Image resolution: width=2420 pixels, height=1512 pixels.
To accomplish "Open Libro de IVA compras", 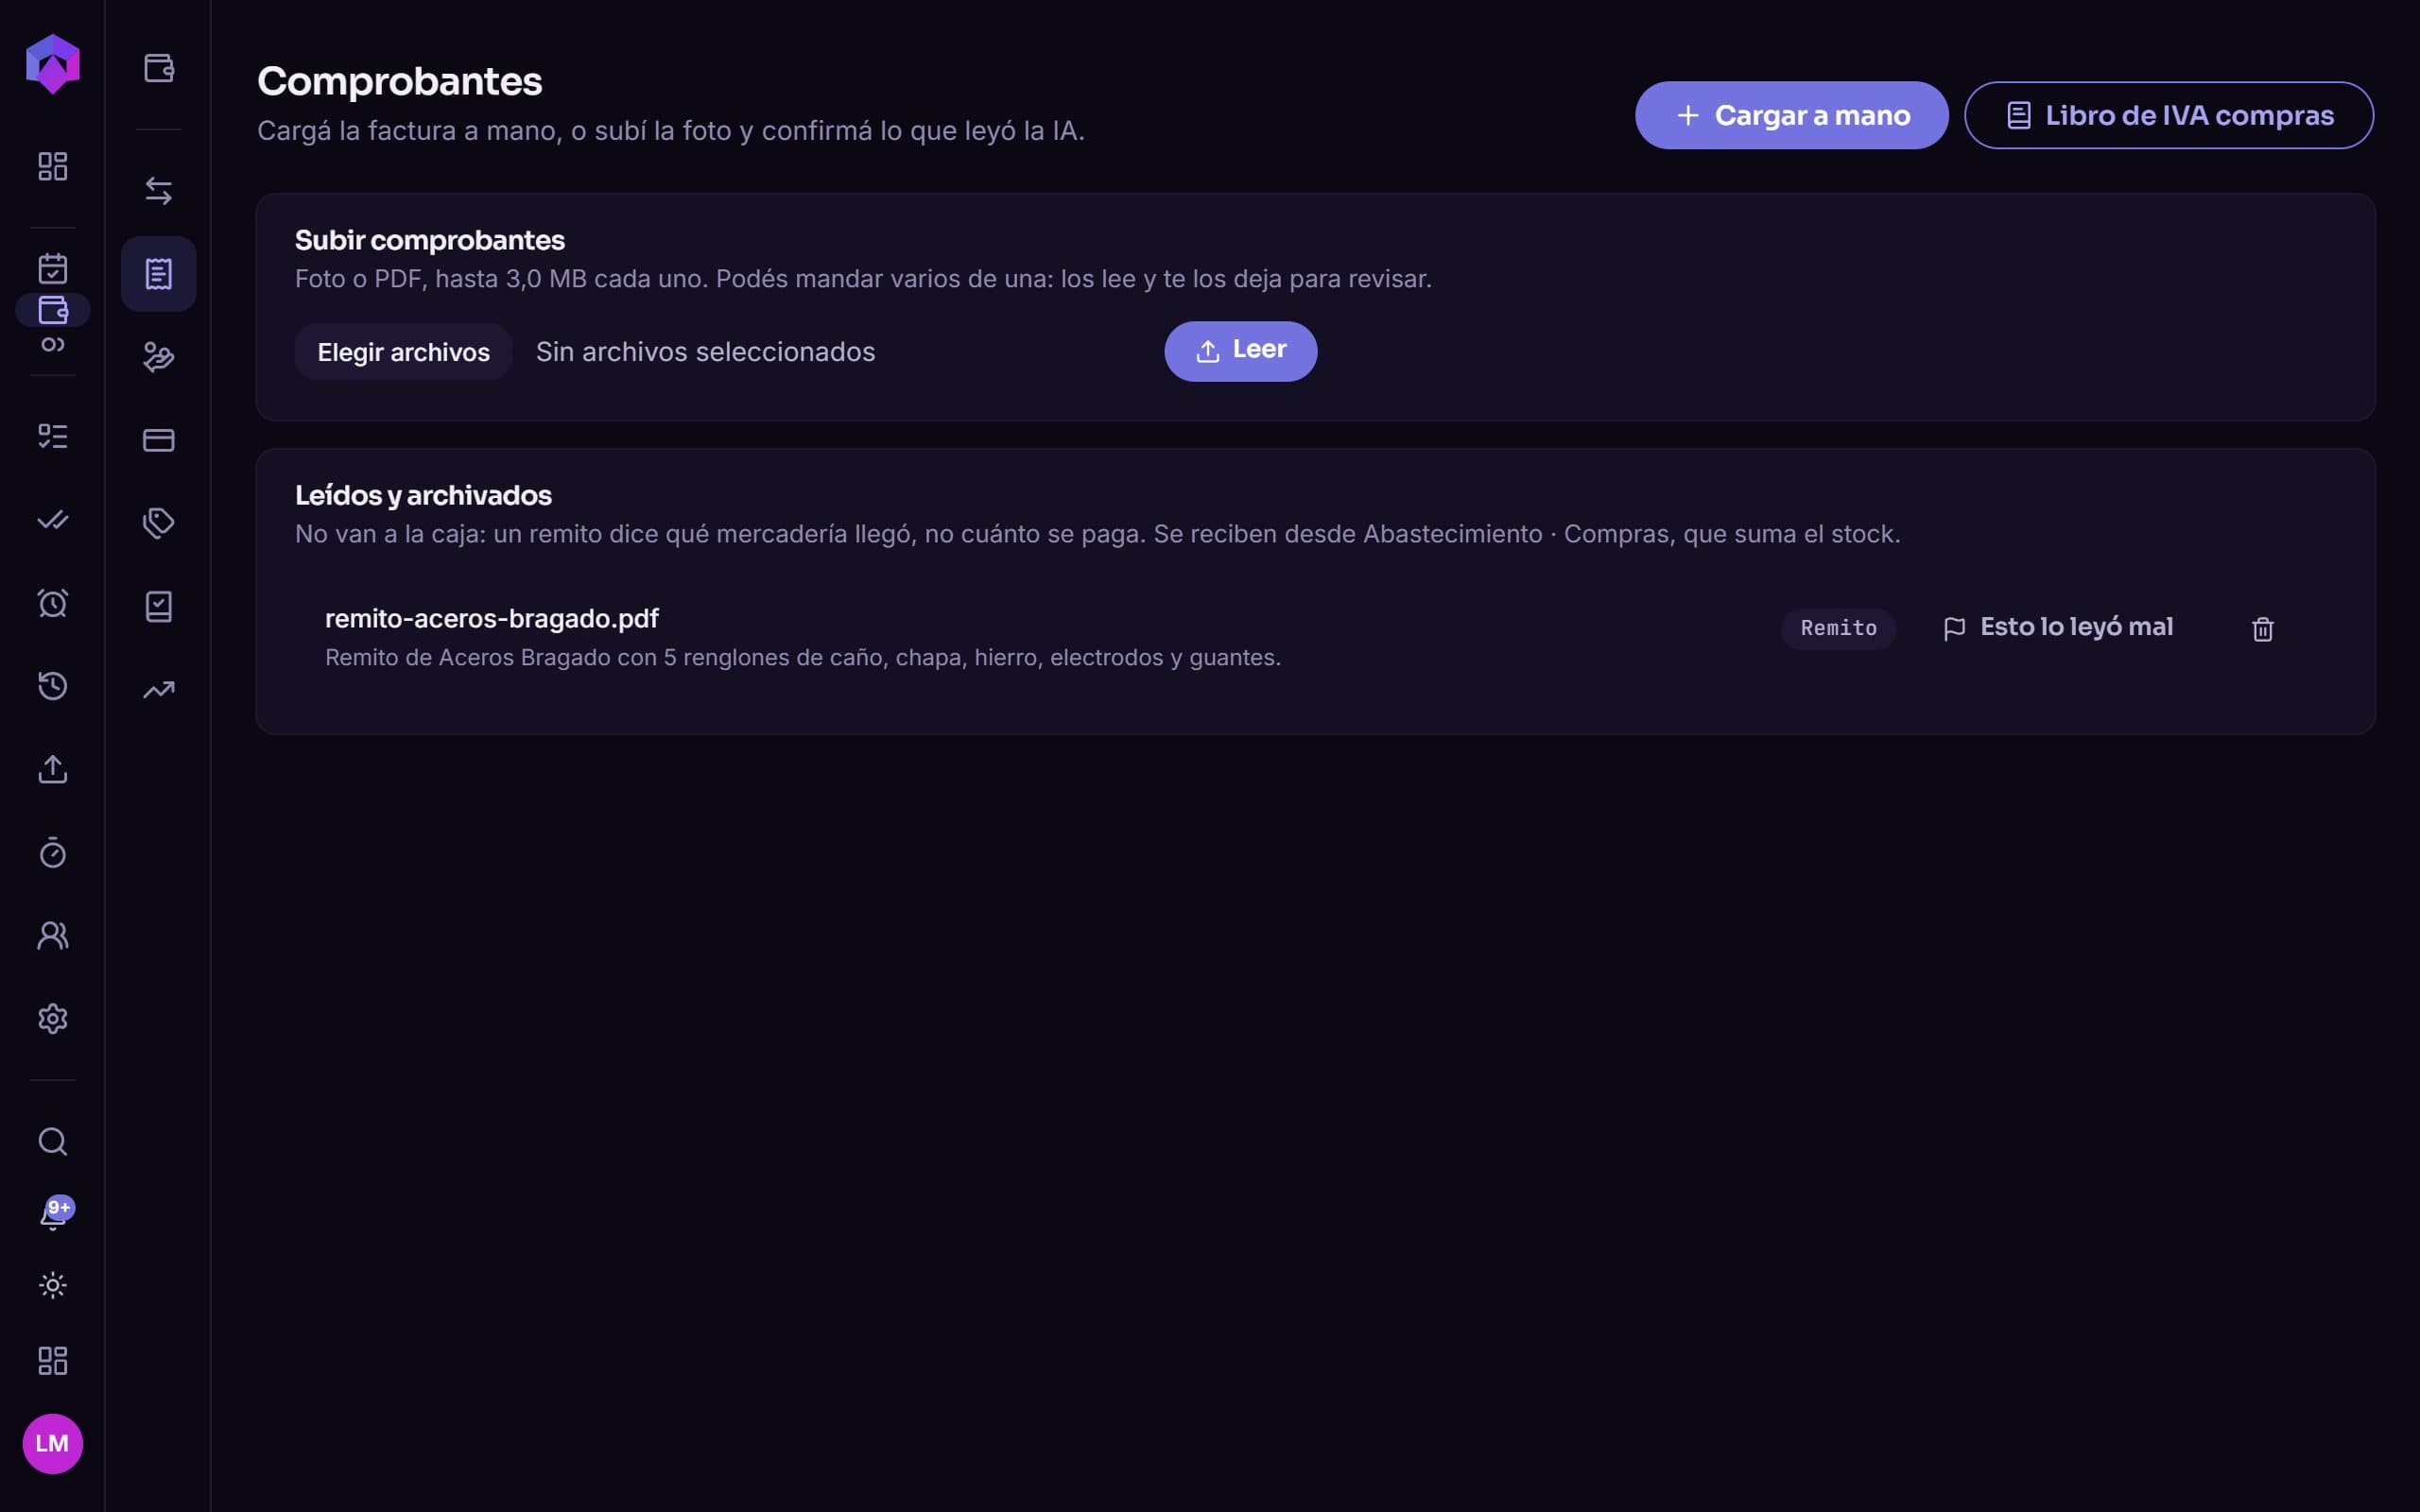I will click(x=2168, y=116).
